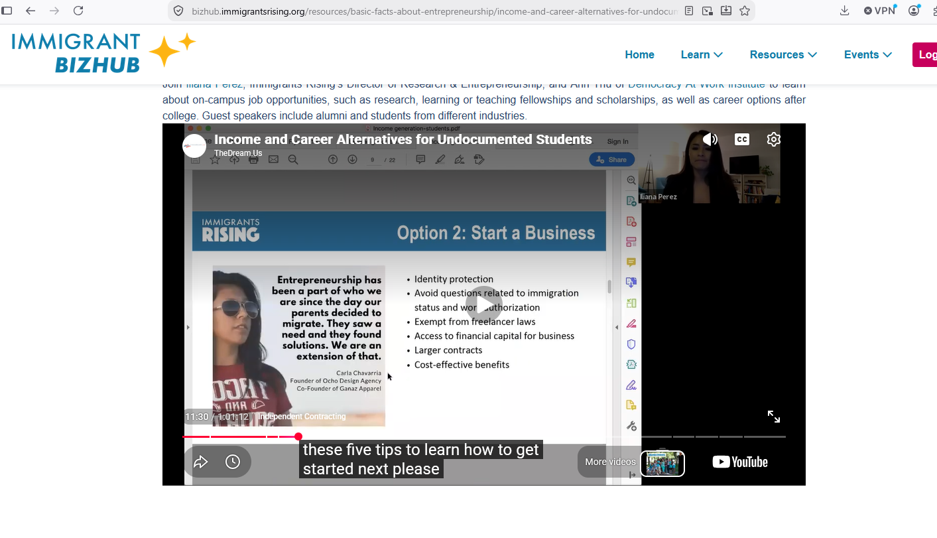
Task: Click the More videos label
Action: coord(611,462)
